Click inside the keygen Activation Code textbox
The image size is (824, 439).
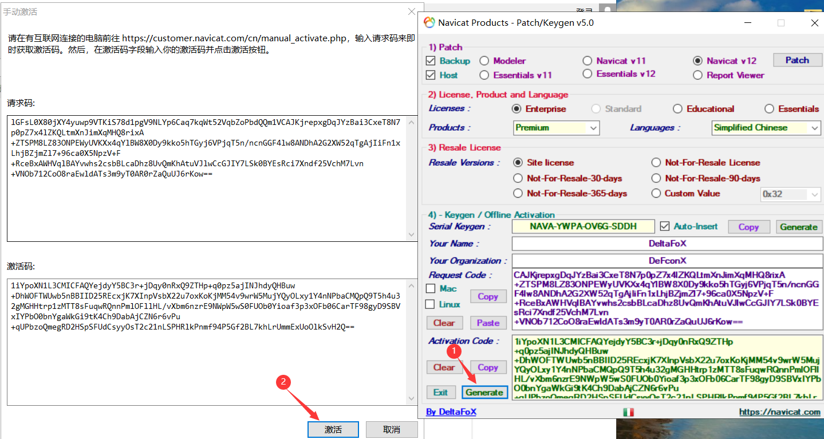pyautogui.click(x=667, y=368)
